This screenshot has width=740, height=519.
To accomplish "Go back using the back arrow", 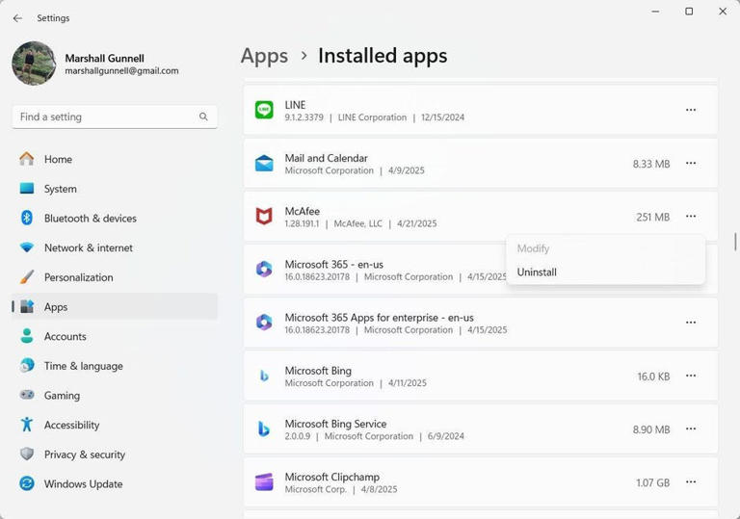I will point(17,18).
